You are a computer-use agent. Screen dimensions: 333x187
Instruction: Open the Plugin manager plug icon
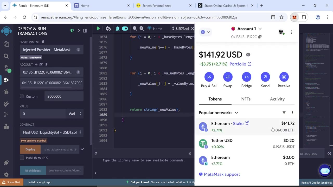(6, 163)
